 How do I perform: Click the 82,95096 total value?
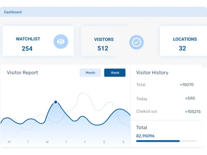[x=145, y=136]
